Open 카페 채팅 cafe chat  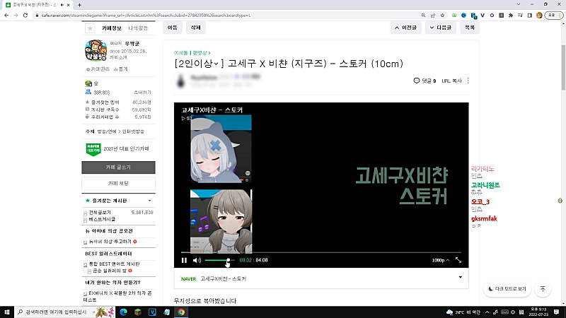(118, 183)
